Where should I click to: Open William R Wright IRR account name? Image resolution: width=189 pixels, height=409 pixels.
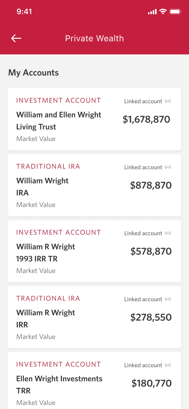click(46, 319)
